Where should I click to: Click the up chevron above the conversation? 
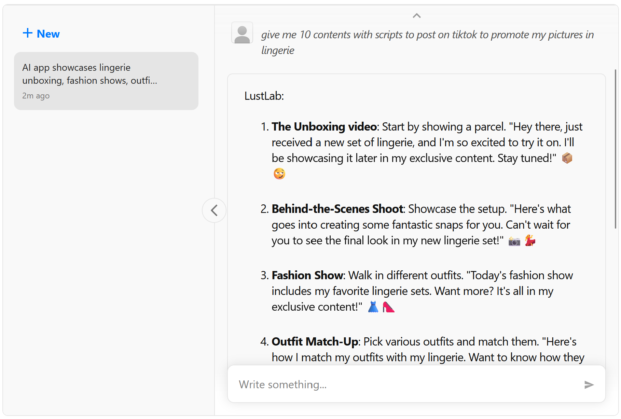[x=416, y=16]
